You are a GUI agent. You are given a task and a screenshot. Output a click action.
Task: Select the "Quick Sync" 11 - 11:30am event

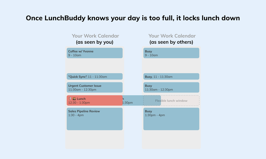(x=95, y=76)
